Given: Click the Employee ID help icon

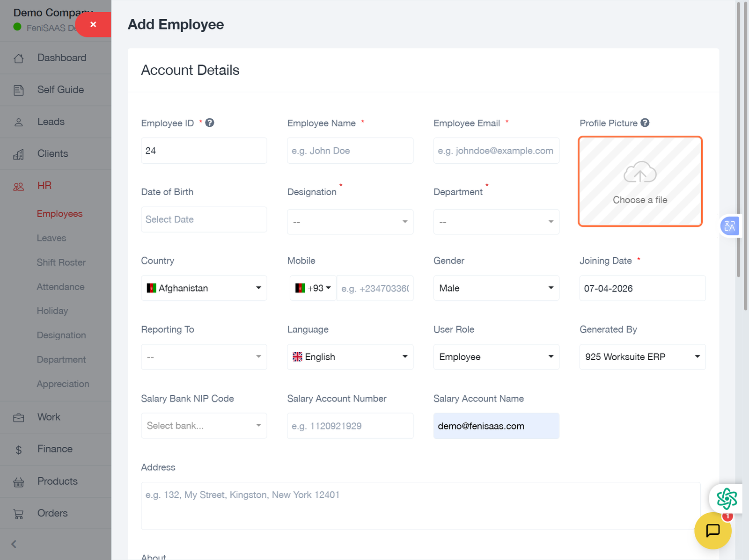Looking at the screenshot, I should 210,123.
